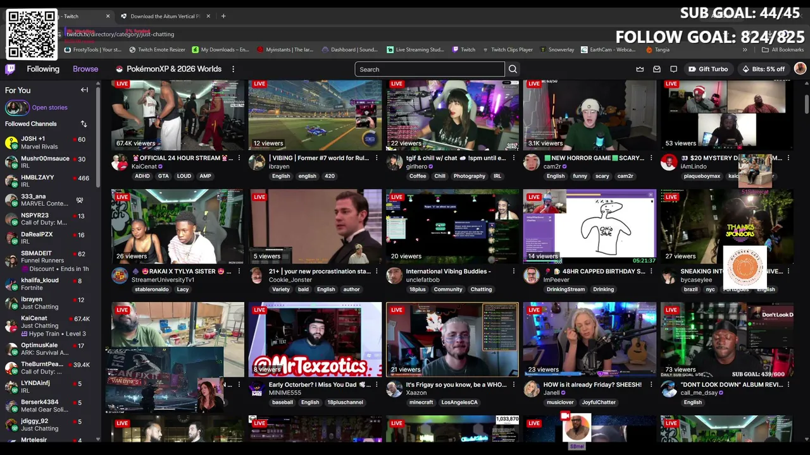The image size is (810, 455).
Task: Click the Gift Turbo button
Action: point(708,69)
